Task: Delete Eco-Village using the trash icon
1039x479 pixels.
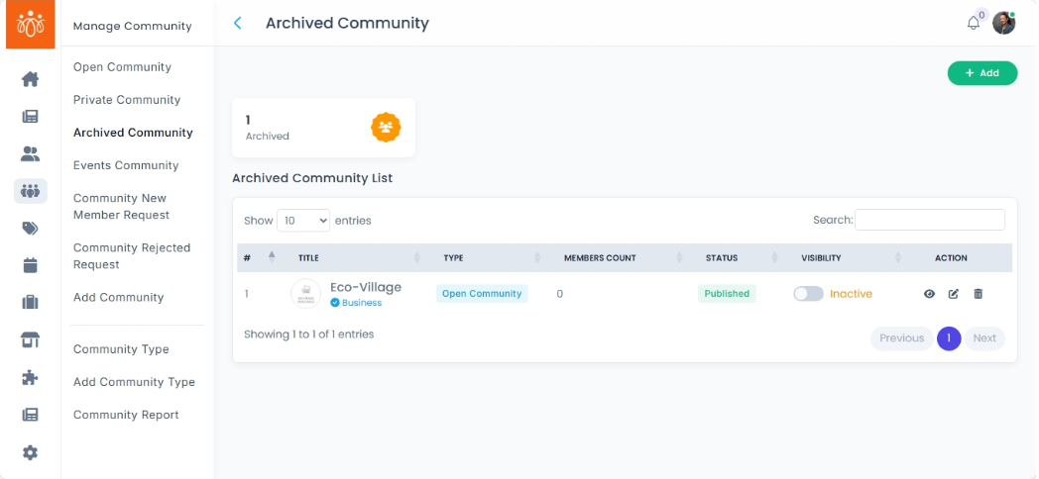Action: (x=979, y=294)
